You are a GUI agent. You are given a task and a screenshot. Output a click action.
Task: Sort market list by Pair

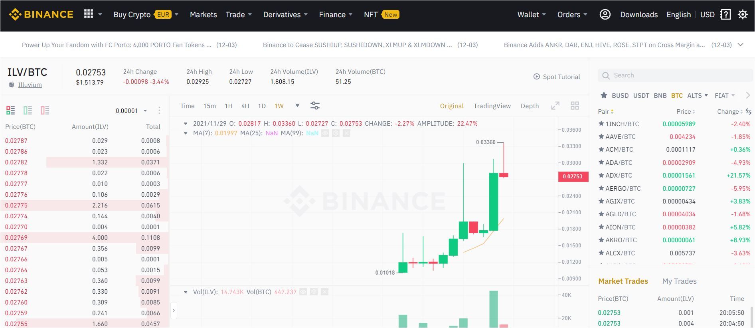pos(605,112)
